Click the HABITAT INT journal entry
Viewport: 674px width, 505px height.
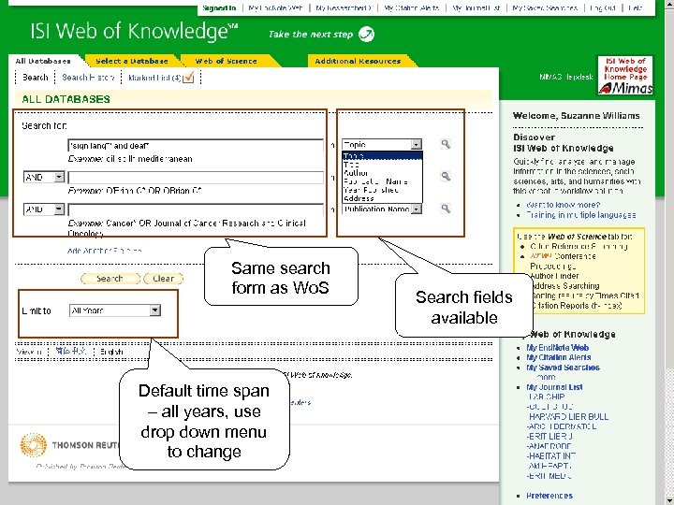551,456
